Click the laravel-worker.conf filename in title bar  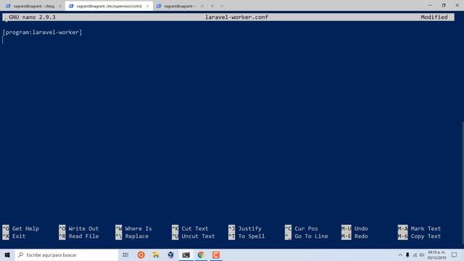pos(236,17)
